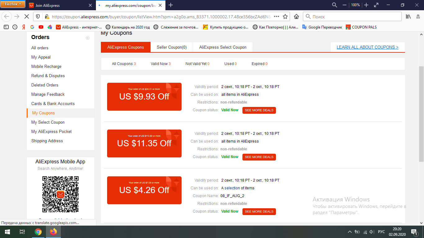The image size is (424, 238).
Task: Open the Firefox Library icon
Action: click(x=408, y=17)
